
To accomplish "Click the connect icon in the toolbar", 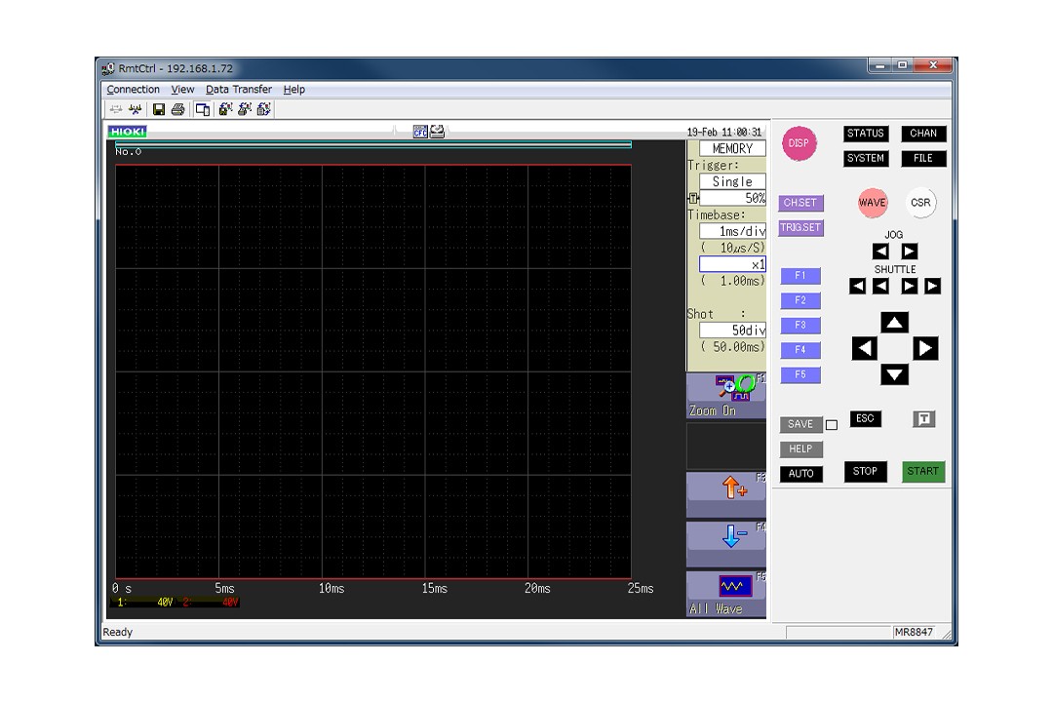I will [116, 109].
